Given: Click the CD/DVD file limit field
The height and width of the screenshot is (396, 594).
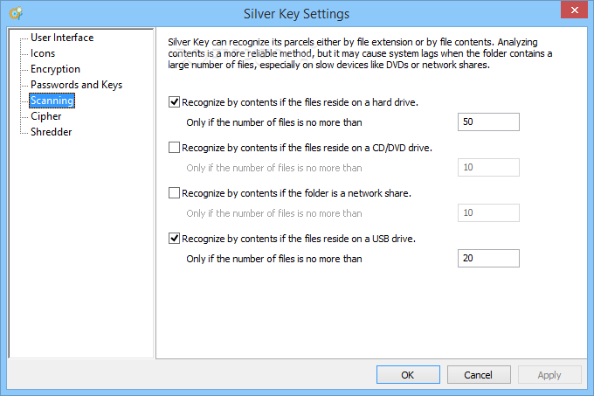Looking at the screenshot, I should 488,168.
